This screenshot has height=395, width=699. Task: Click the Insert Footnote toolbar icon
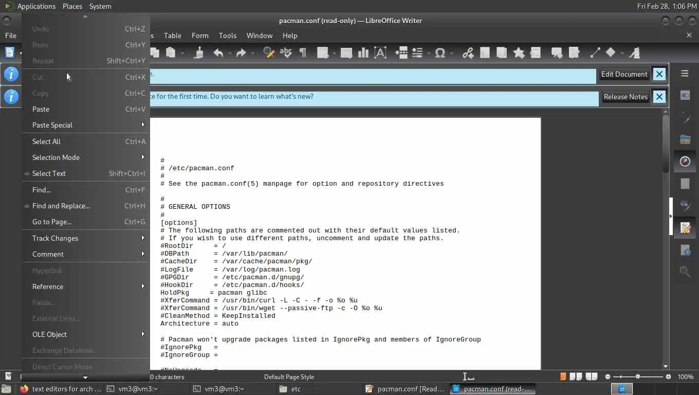[485, 52]
